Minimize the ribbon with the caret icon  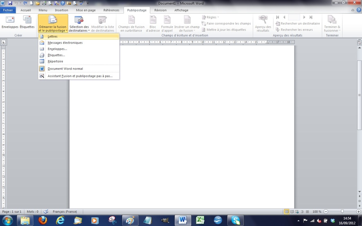tap(353, 10)
